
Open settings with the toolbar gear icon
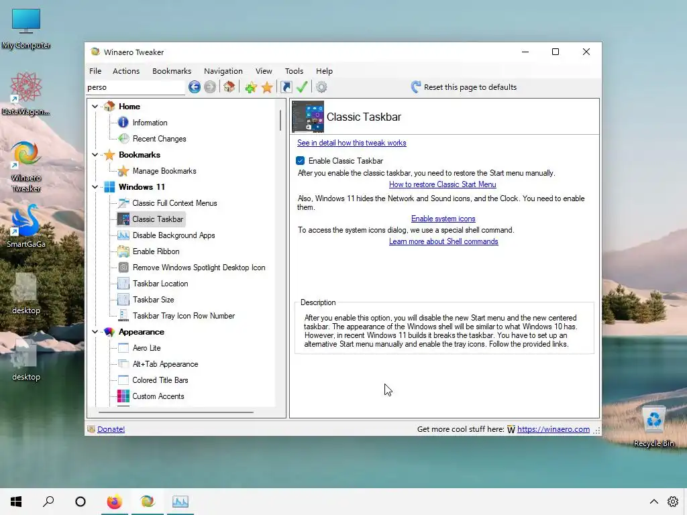321,87
